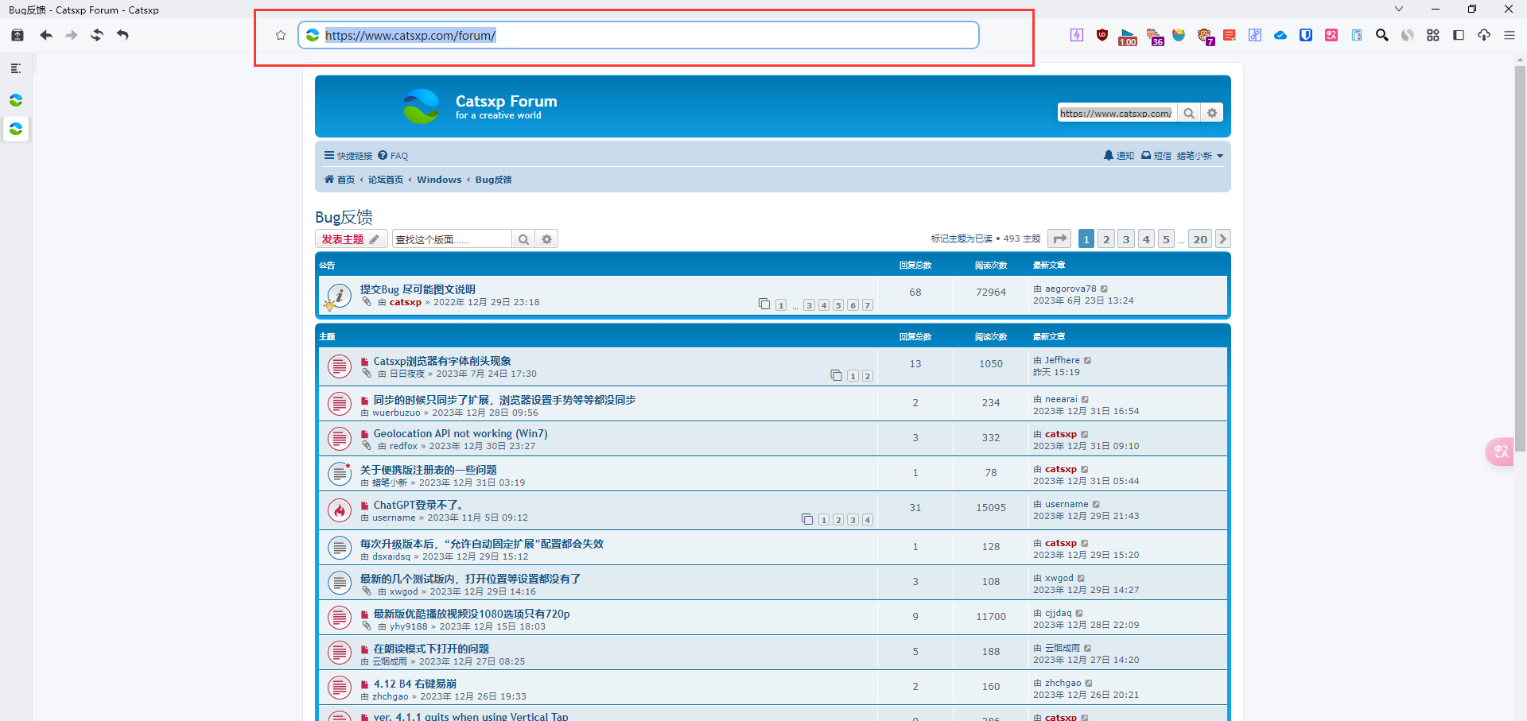Reload the page using the refresh icon
Screen dimensions: 1527x721
point(97,35)
